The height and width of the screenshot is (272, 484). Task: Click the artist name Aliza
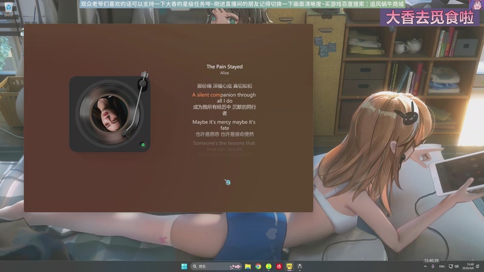[x=224, y=73]
